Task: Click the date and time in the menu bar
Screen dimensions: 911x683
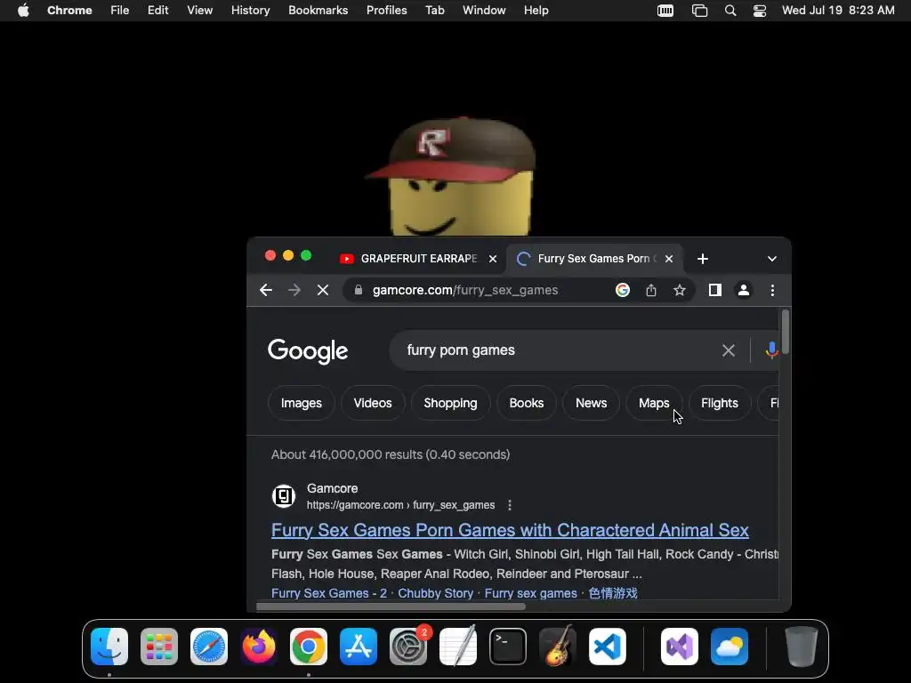Action: click(838, 11)
